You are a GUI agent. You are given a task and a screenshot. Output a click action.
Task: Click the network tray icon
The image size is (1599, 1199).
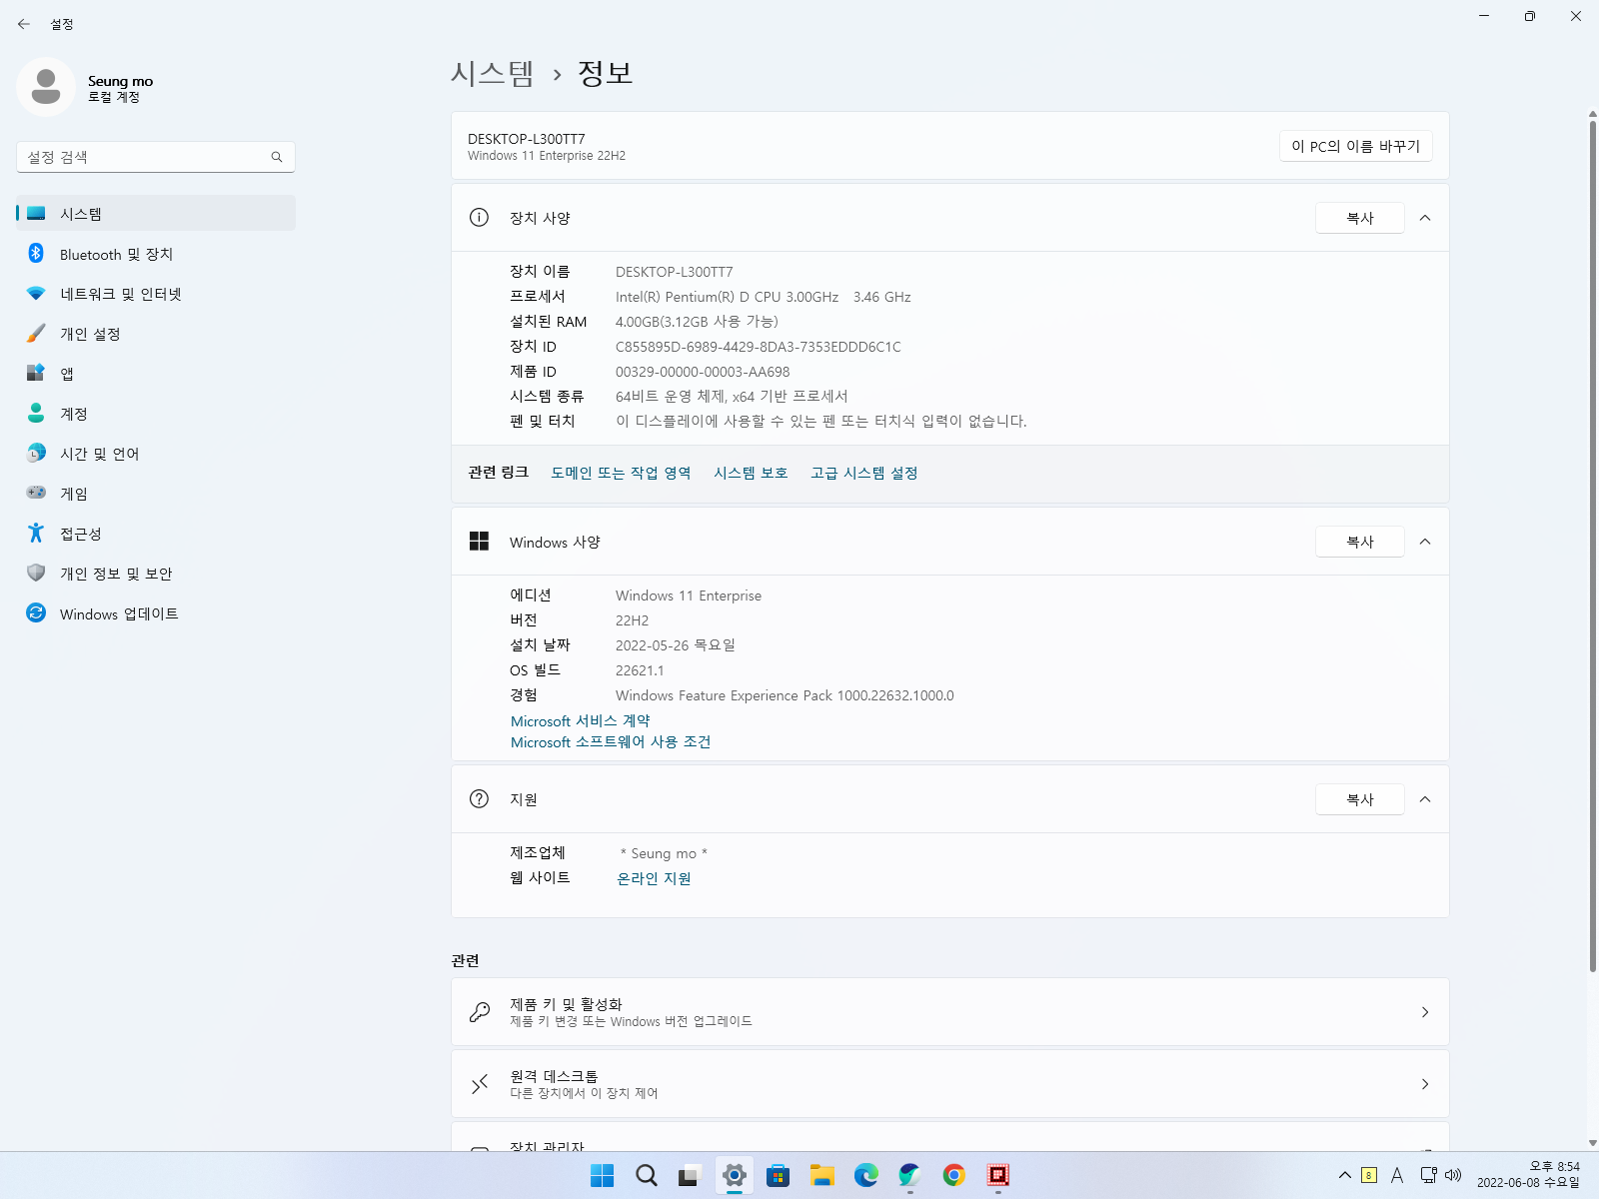pyautogui.click(x=1429, y=1175)
